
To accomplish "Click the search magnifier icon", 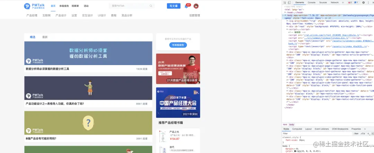I will 151,6.
